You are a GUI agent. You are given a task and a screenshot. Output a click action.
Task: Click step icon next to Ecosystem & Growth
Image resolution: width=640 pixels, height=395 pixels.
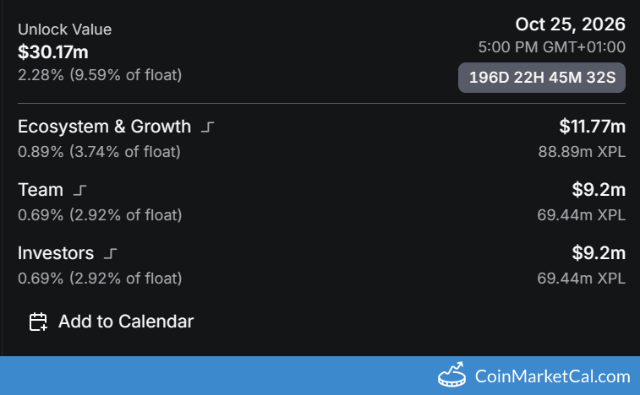click(209, 127)
